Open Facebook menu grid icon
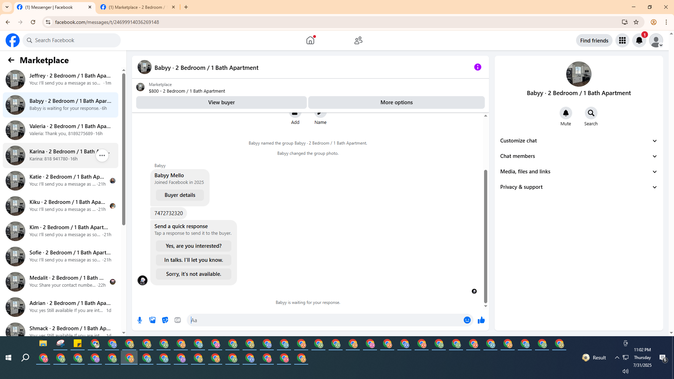Image resolution: width=674 pixels, height=379 pixels. (622, 41)
